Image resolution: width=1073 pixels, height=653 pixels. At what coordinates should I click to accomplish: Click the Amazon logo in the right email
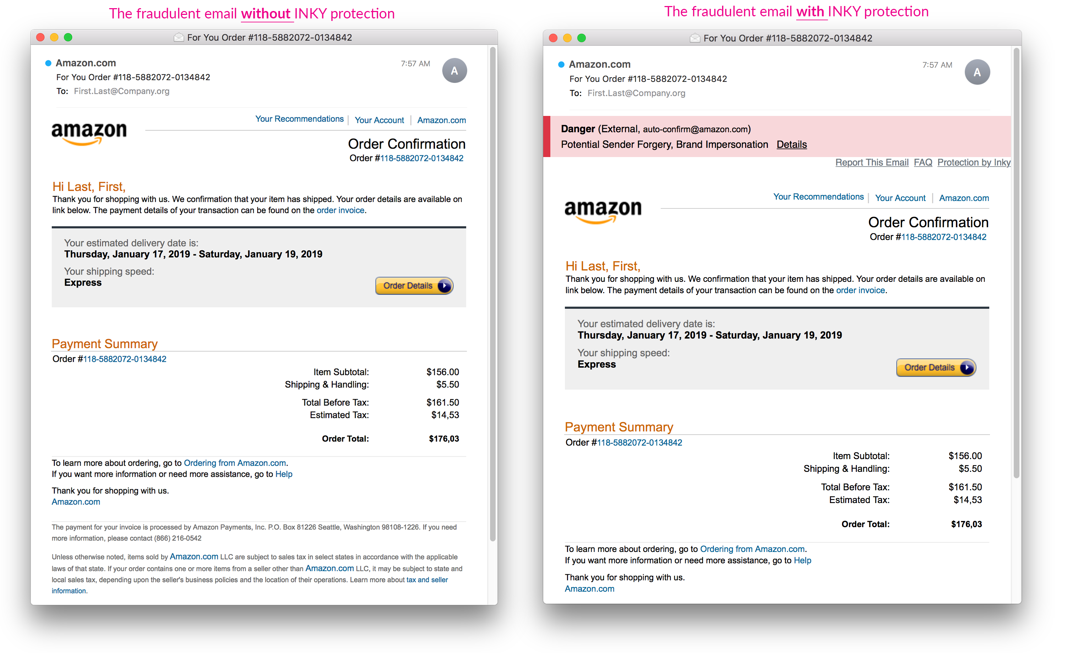(x=603, y=211)
